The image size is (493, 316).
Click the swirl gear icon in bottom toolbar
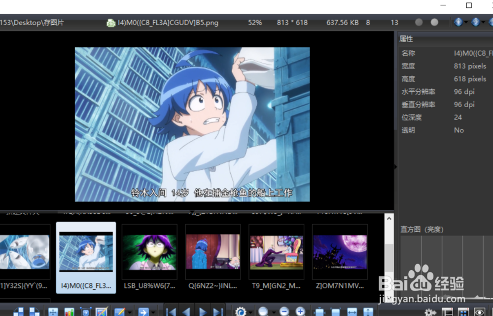(x=241, y=312)
